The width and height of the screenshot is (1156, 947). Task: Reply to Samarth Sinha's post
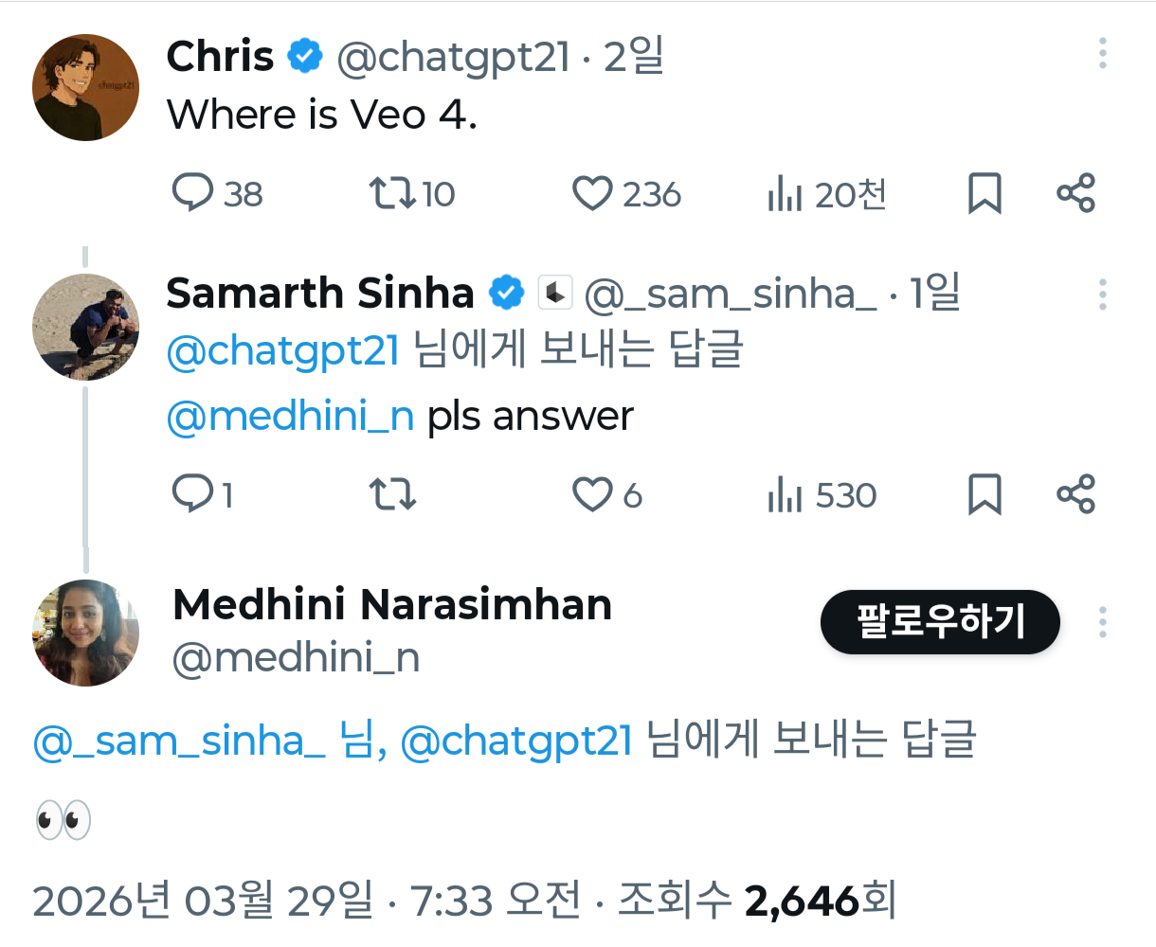point(192,494)
